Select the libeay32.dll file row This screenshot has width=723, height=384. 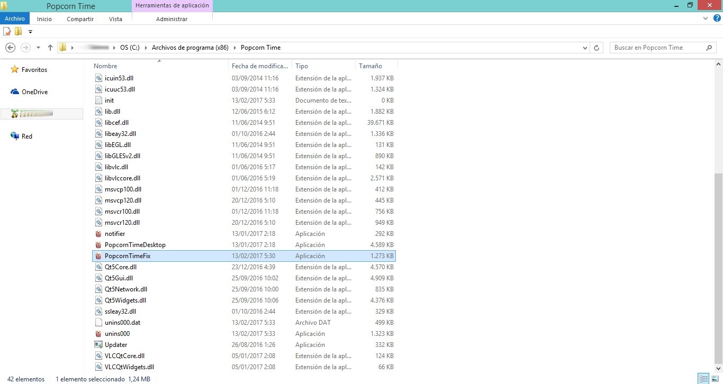[243, 134]
